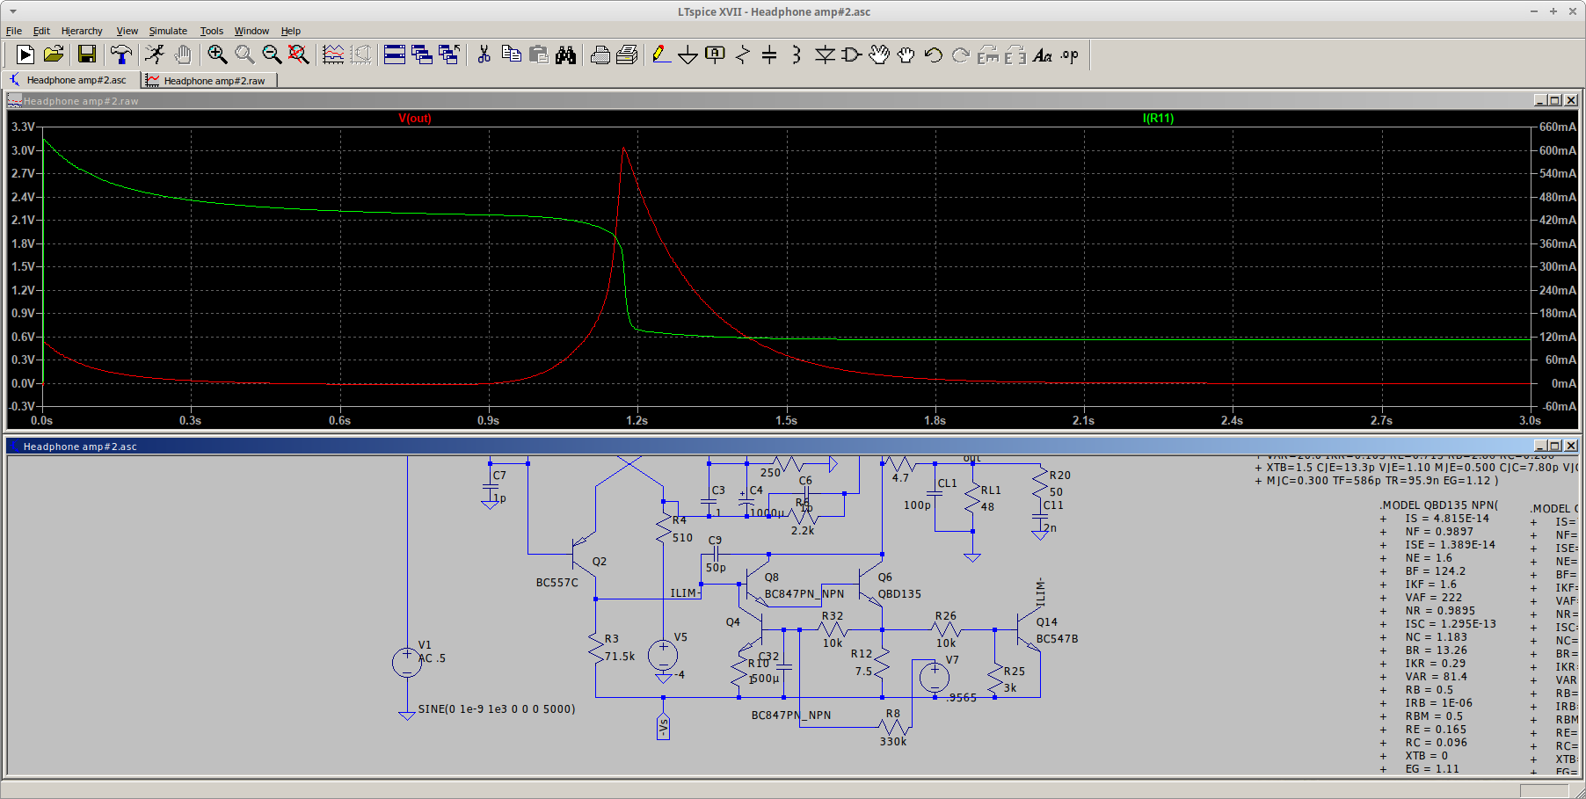This screenshot has width=1586, height=799.
Task: Select the Label Net tool
Action: pos(716,54)
